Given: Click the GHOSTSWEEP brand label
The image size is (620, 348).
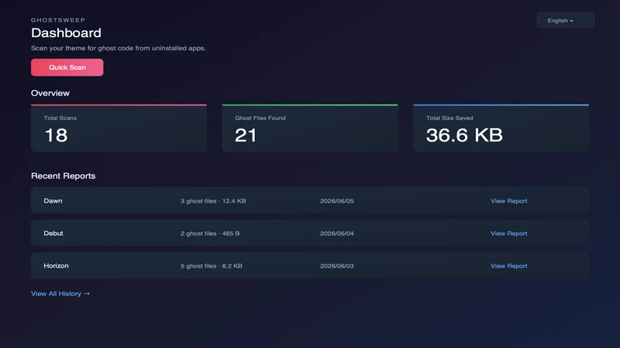Looking at the screenshot, I should (58, 20).
